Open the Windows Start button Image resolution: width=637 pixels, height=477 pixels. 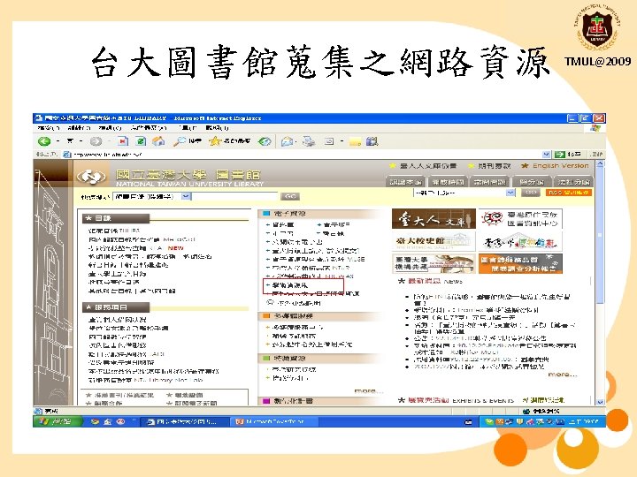click(58, 421)
